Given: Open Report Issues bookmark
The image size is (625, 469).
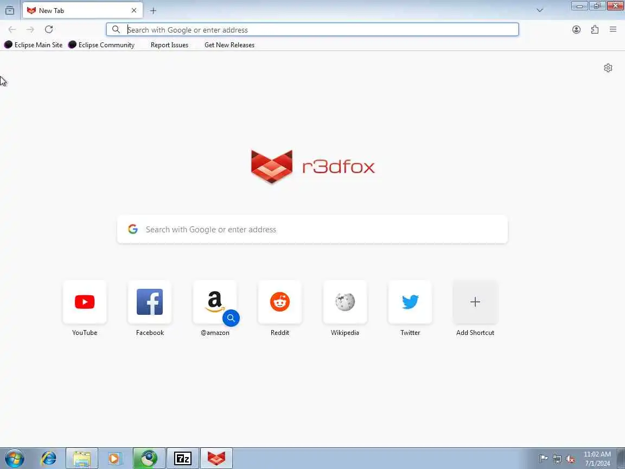Looking at the screenshot, I should click(x=169, y=45).
